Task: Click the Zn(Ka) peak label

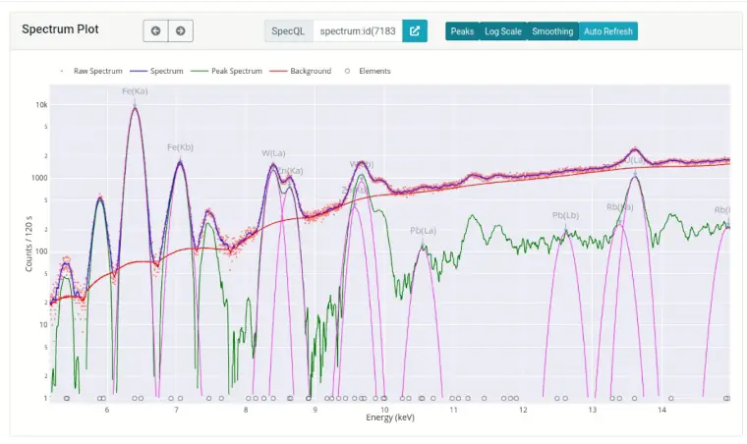Action: tap(291, 171)
